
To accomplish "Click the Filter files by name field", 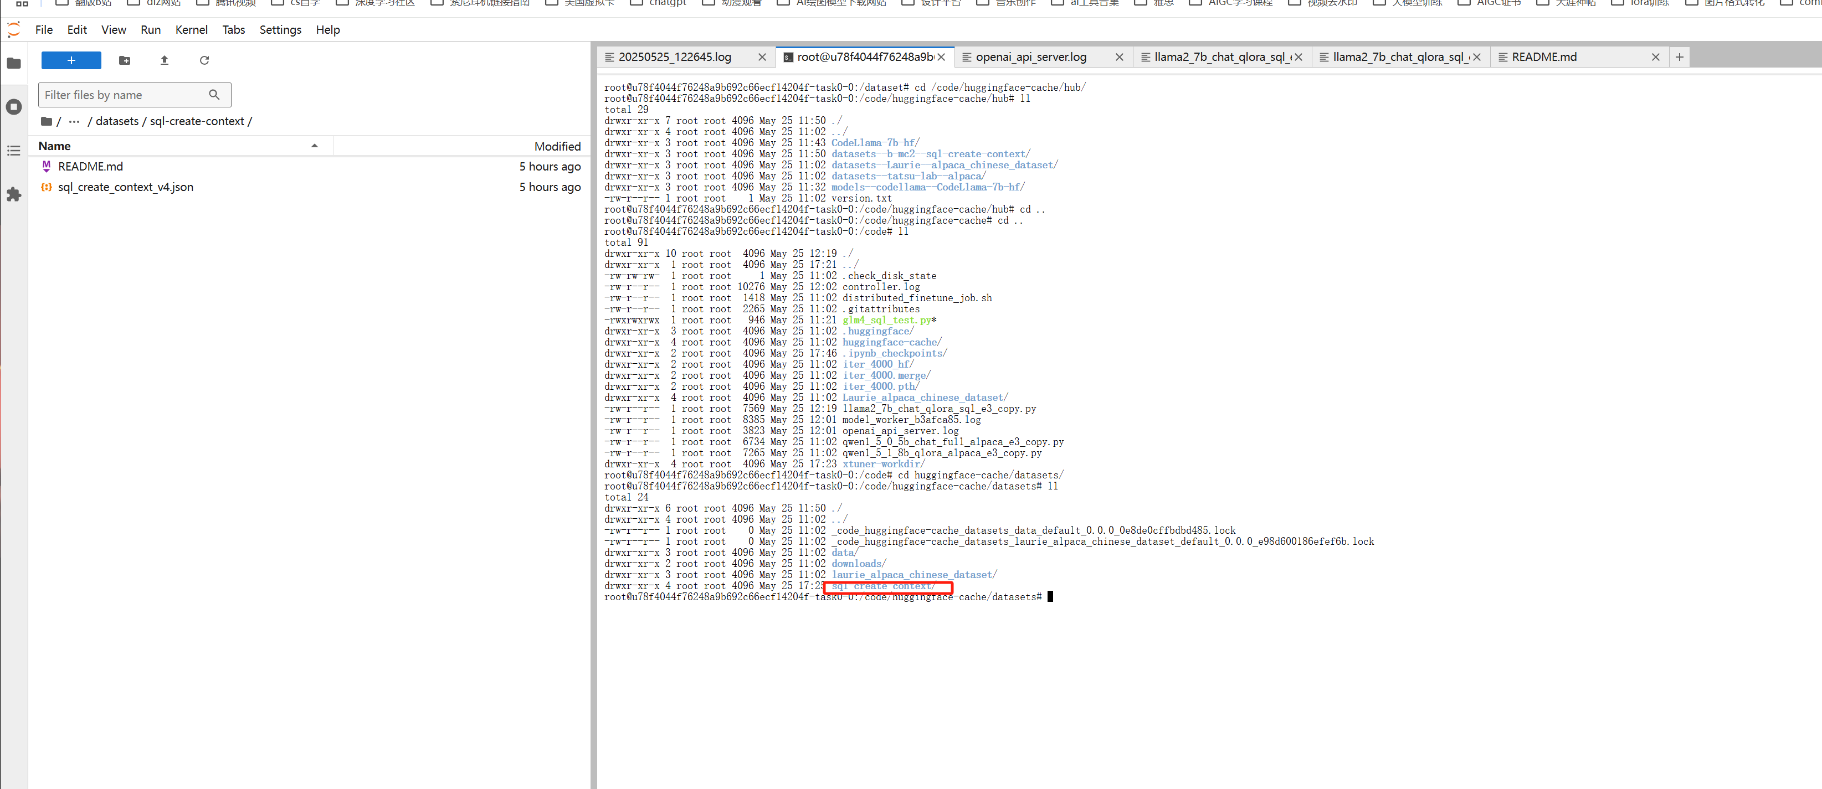I will (x=124, y=95).
